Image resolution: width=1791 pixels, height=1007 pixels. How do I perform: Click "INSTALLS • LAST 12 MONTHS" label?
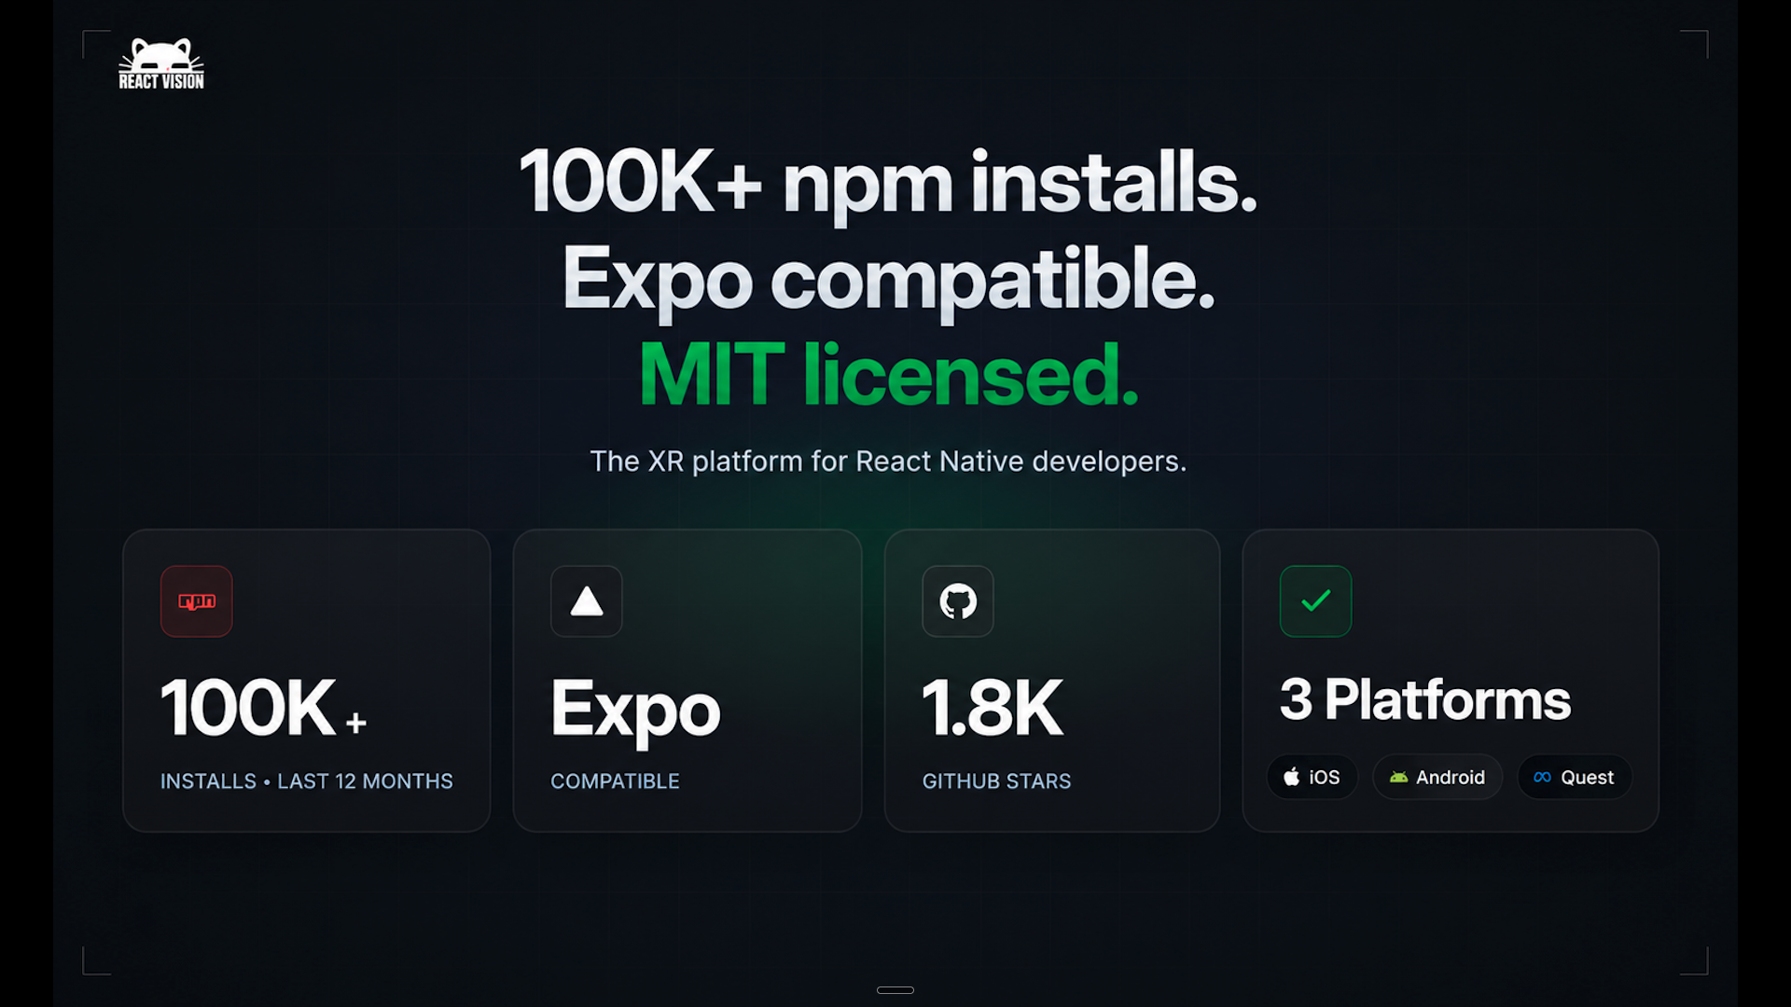click(307, 781)
